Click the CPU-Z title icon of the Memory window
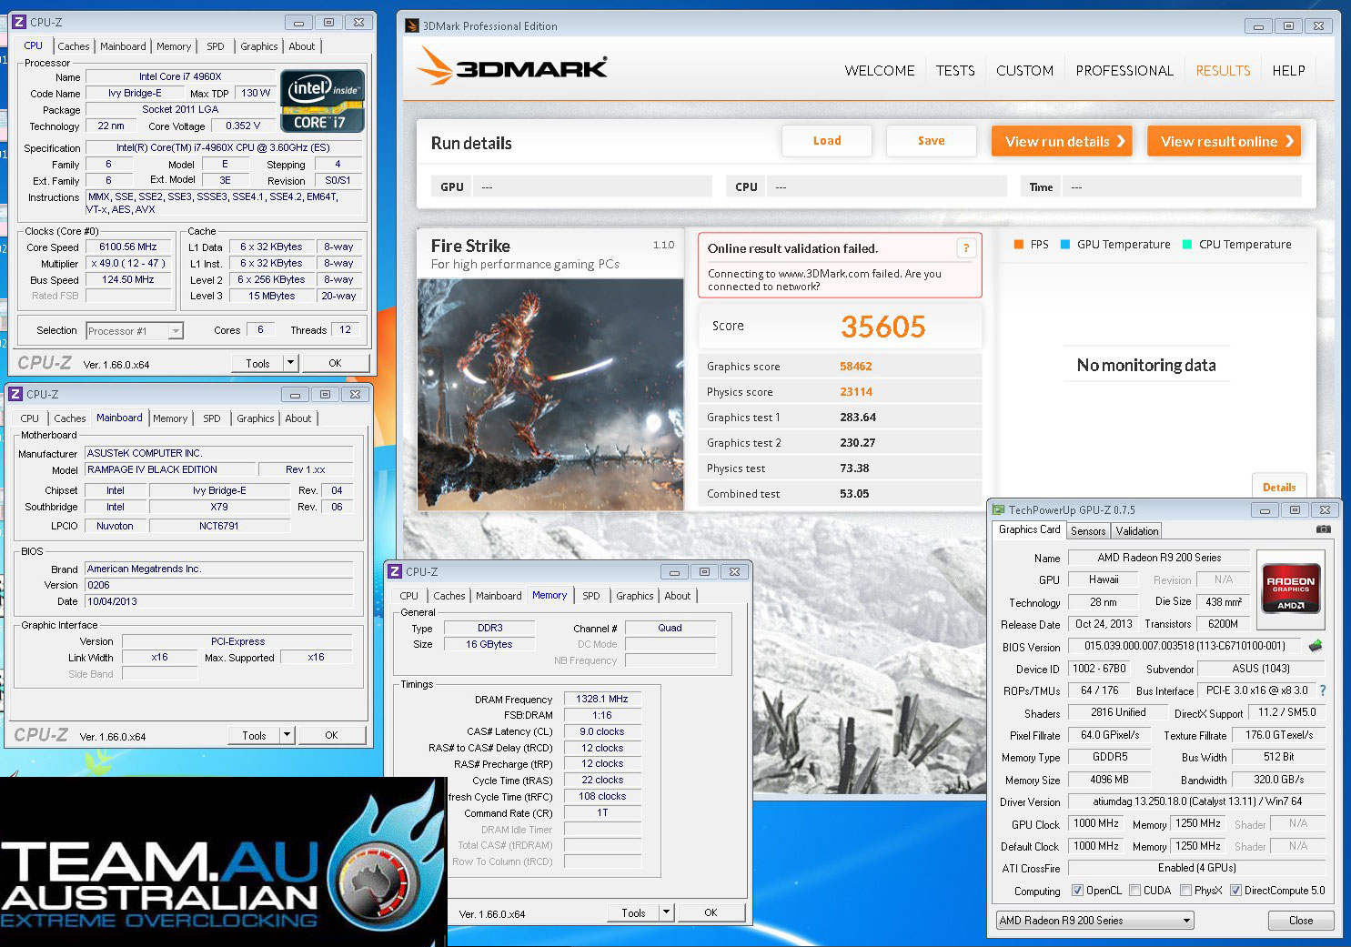 click(395, 571)
